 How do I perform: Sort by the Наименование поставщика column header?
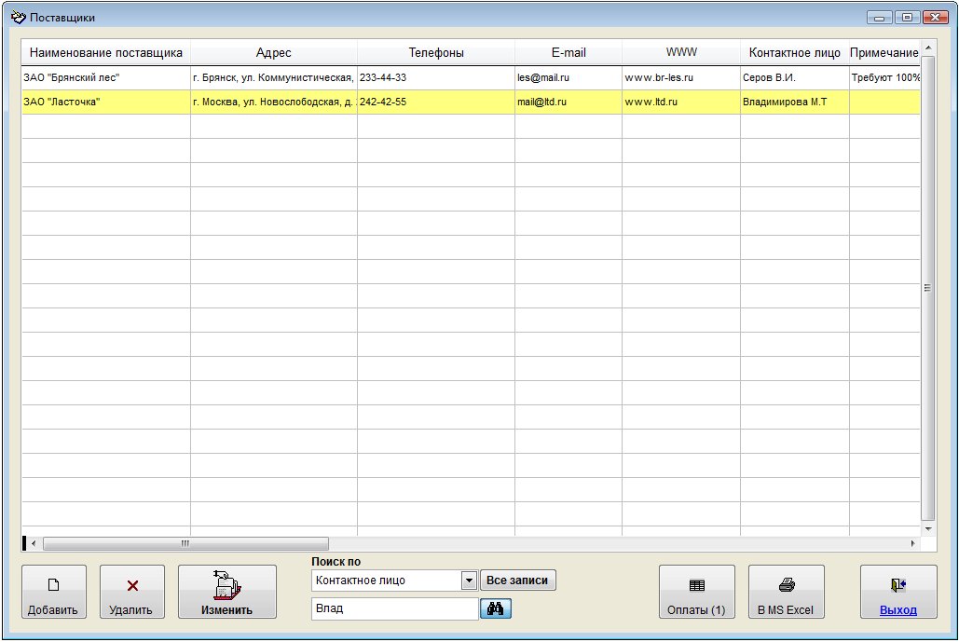106,52
